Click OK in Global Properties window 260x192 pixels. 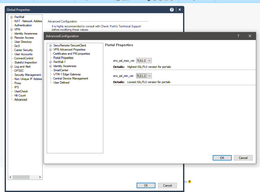[x=146, y=185]
